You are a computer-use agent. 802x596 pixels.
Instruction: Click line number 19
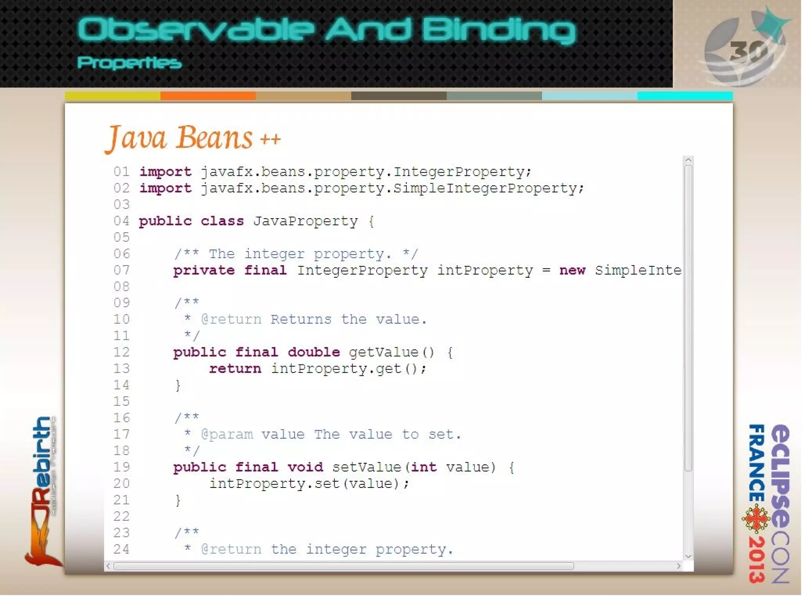(122, 467)
